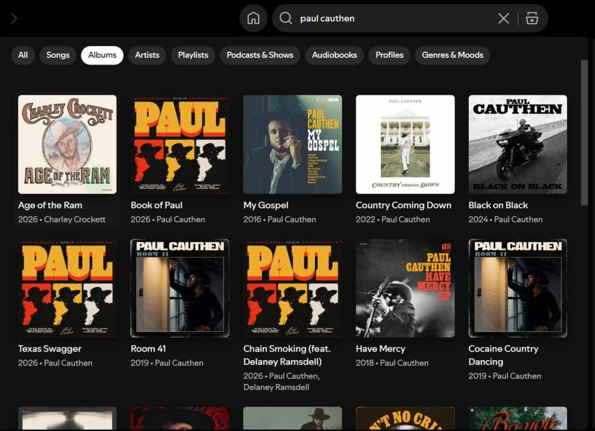Click the Home icon button

coord(253,19)
